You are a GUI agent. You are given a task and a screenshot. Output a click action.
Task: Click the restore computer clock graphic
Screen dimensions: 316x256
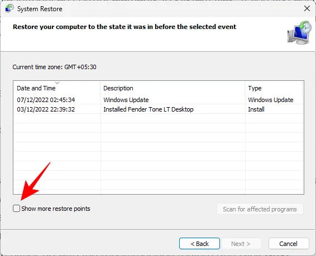tap(300, 32)
